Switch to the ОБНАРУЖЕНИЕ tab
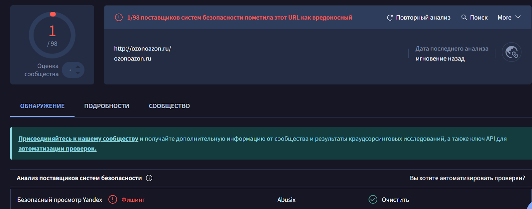Image resolution: width=532 pixels, height=209 pixels. 42,106
